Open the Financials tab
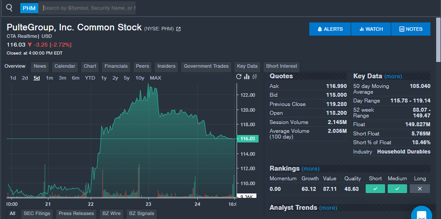This screenshot has width=441, height=219. tap(116, 66)
